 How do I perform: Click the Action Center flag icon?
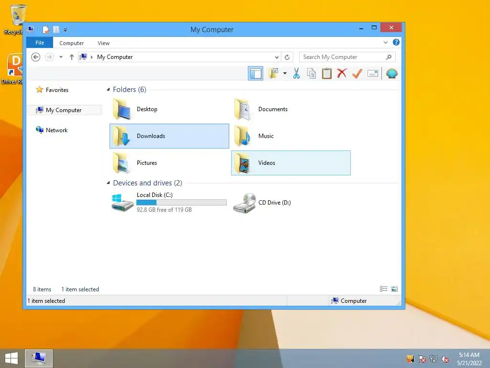pos(422,359)
